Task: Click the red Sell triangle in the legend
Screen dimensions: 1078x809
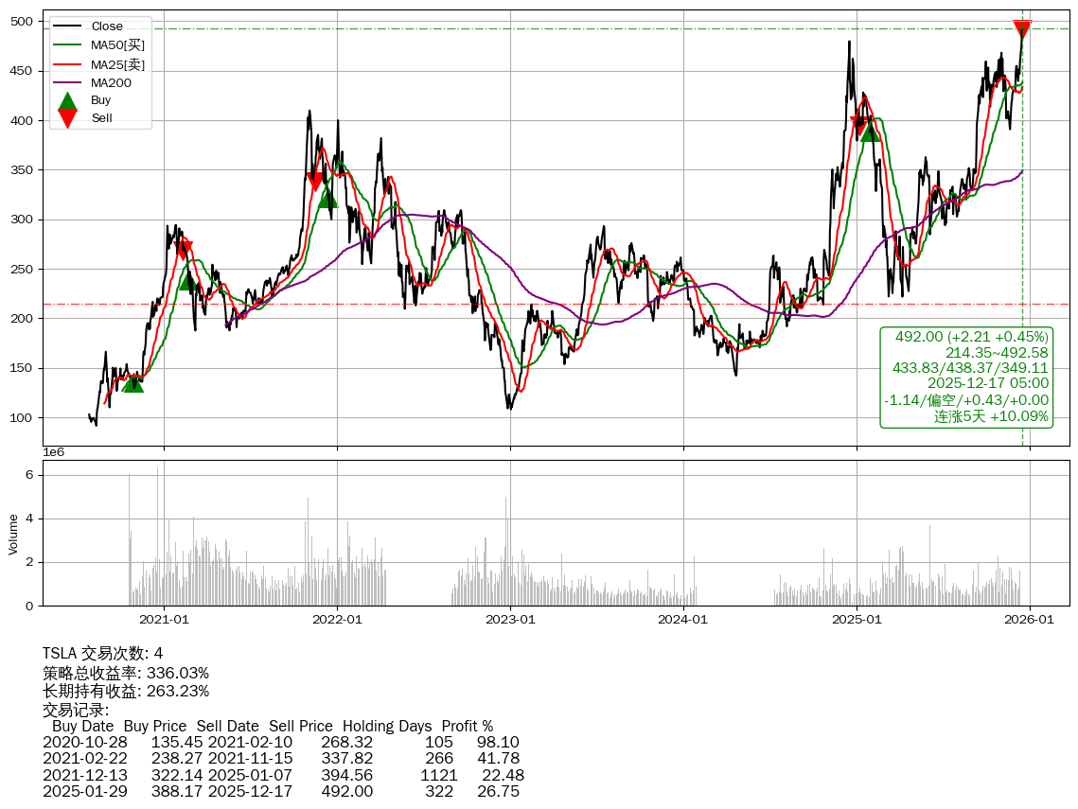Action: click(x=67, y=117)
